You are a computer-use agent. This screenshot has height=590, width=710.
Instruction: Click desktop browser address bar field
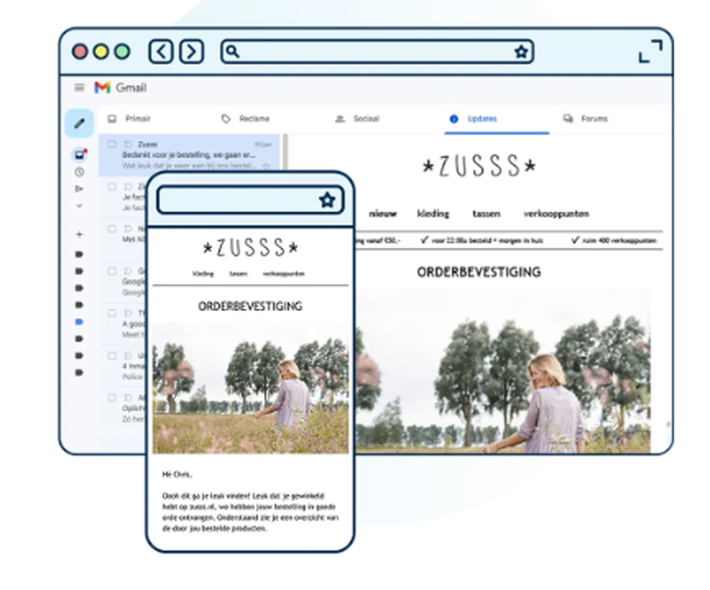(x=377, y=52)
